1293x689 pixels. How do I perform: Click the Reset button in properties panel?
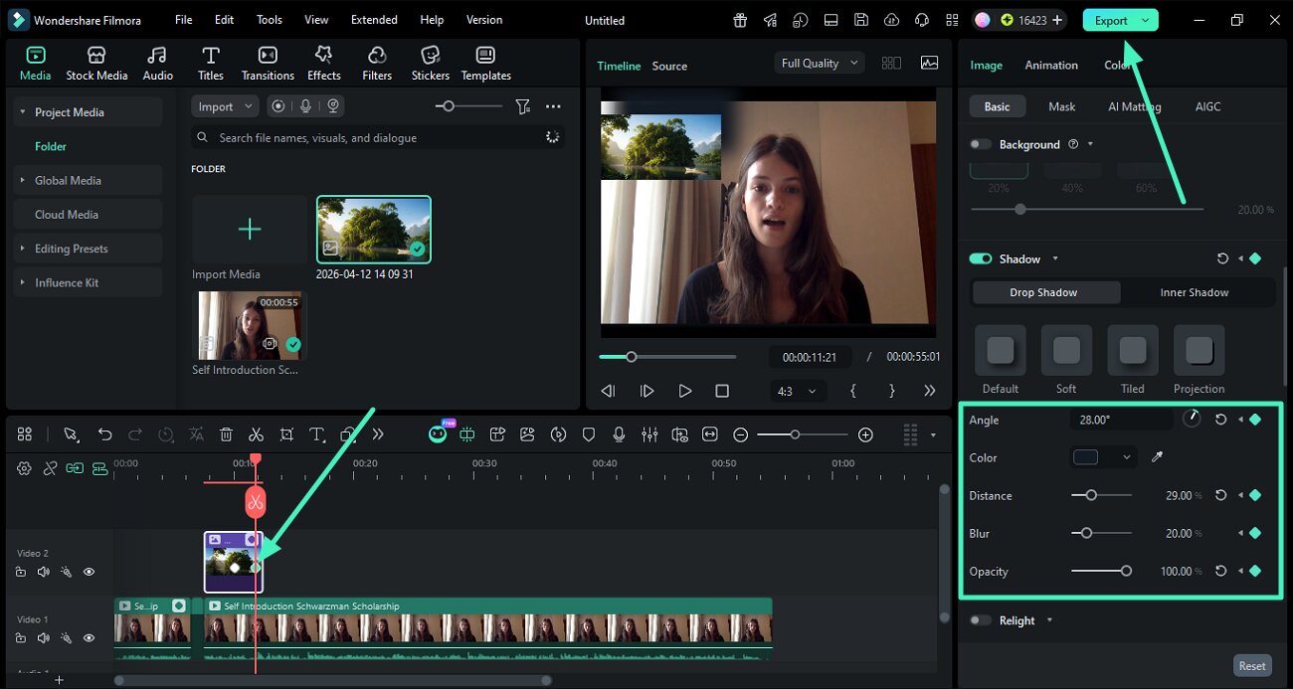(1252, 666)
